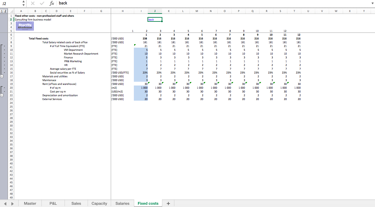Select column J by its header
This screenshot has width=375, height=207.
155,11
